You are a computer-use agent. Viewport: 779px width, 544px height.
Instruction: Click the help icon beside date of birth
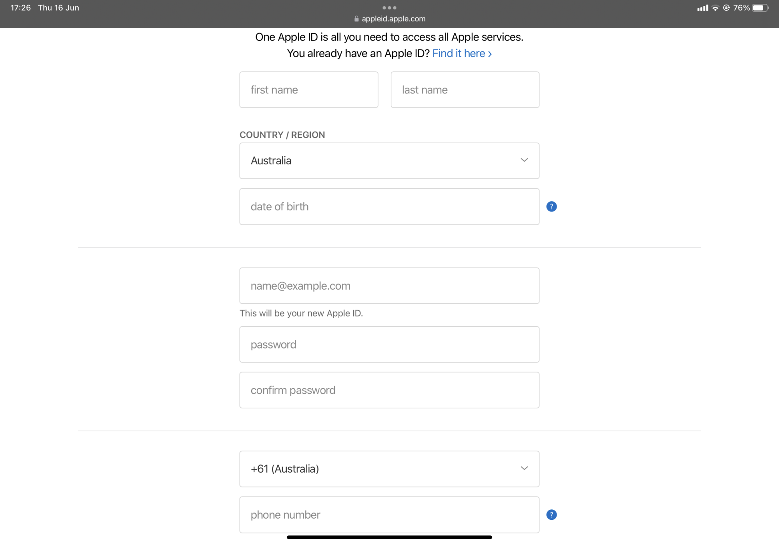551,206
